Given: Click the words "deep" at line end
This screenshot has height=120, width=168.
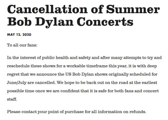Looking at the screenshot, I should pyautogui.click(x=152, y=66).
